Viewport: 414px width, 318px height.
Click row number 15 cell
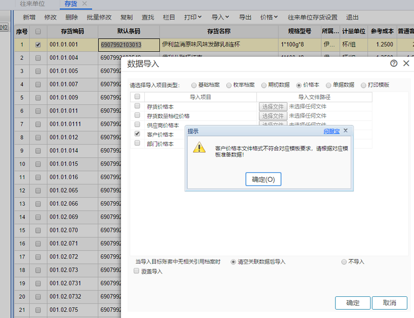click(22, 230)
